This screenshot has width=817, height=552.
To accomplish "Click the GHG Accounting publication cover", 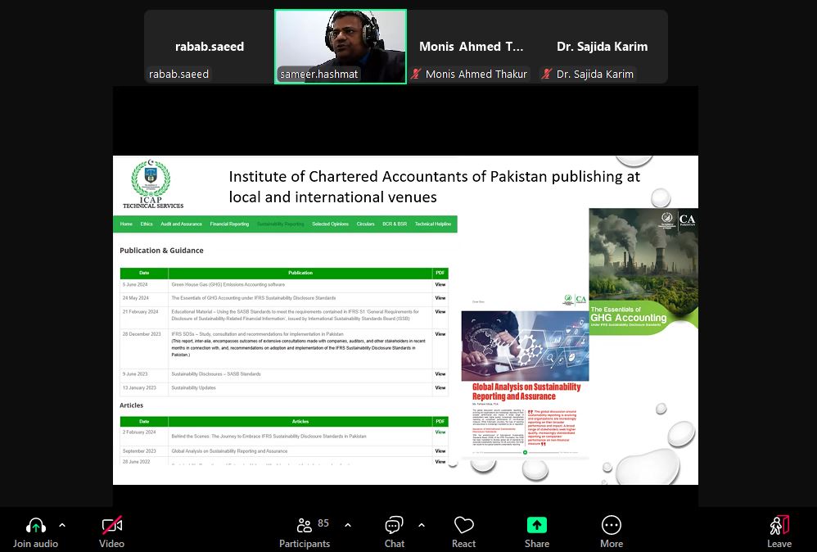I will [x=643, y=270].
